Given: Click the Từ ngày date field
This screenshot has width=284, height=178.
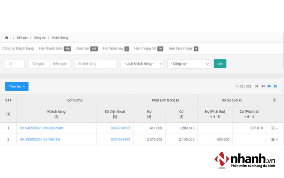Looking at the screenshot, I should [x=39, y=64].
